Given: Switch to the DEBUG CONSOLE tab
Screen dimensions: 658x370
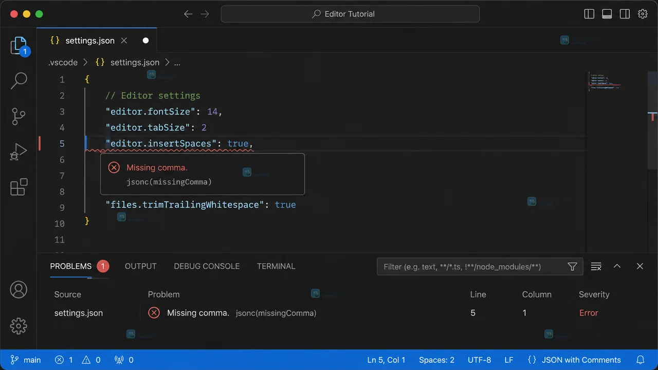Looking at the screenshot, I should [207, 266].
